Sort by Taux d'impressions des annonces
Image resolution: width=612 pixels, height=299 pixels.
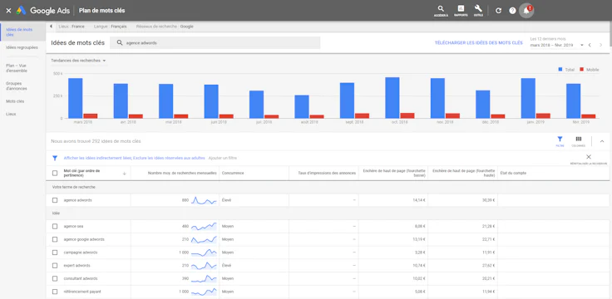click(327, 173)
